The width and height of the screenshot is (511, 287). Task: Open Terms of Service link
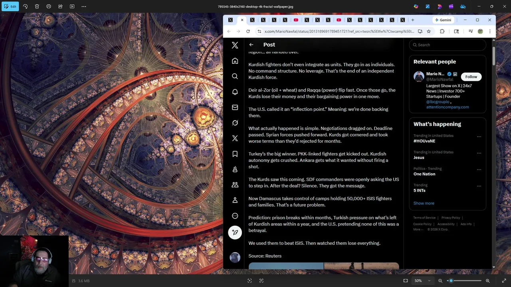pos(424,218)
